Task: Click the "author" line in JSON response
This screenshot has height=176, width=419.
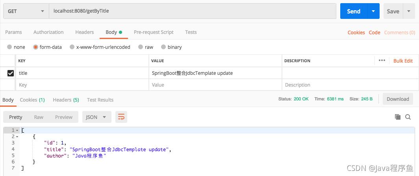Action: point(75,156)
